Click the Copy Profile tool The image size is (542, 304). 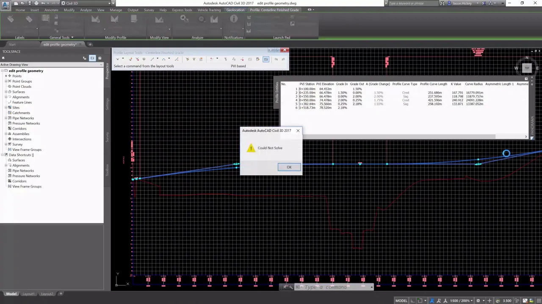pos(201,59)
